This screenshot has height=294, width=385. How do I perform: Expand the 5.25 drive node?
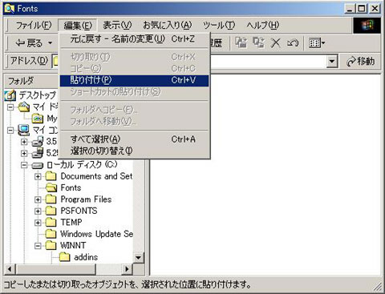point(24,153)
